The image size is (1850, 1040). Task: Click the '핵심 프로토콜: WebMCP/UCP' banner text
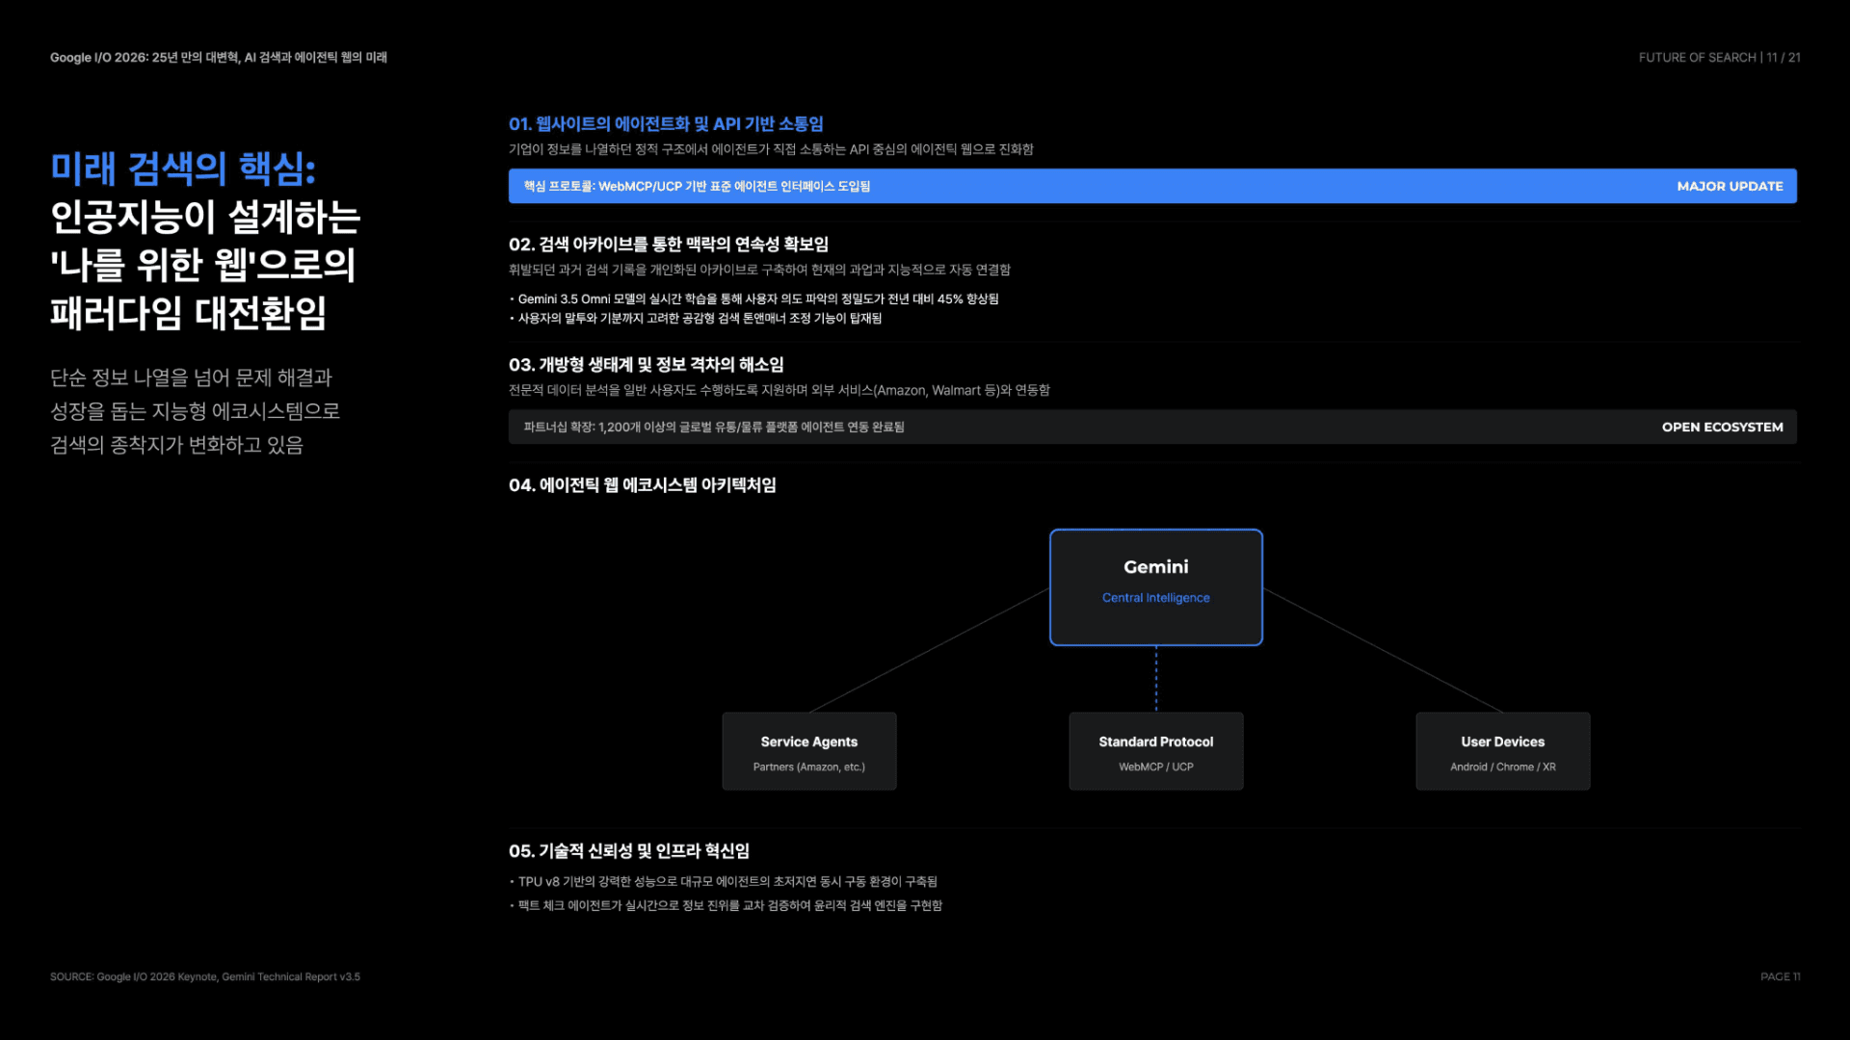tap(697, 186)
